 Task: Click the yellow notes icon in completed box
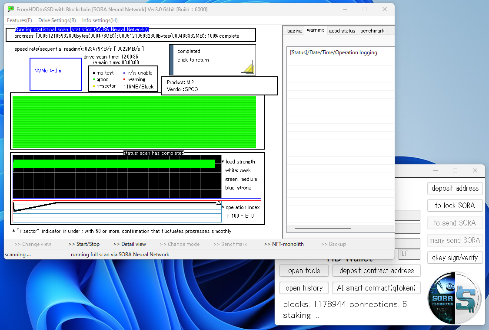(x=247, y=67)
